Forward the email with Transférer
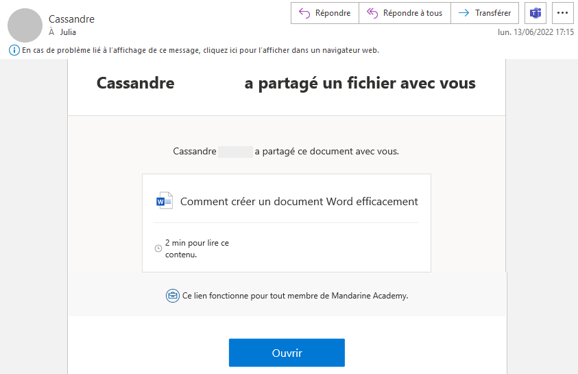The image size is (578, 374). click(x=485, y=13)
